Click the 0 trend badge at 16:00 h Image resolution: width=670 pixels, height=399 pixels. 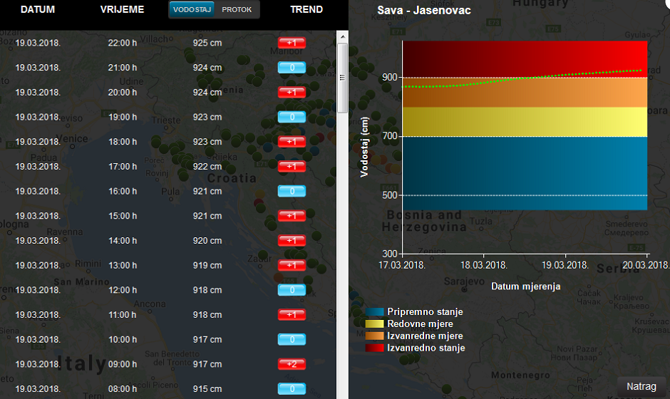292,191
